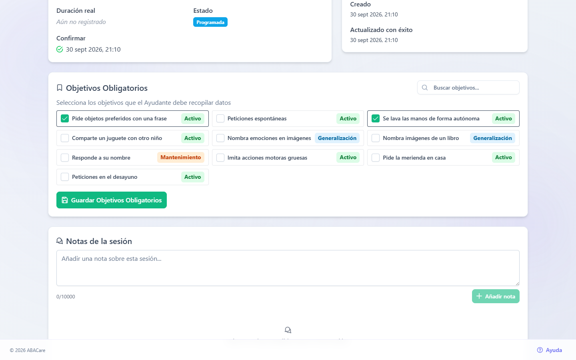576x360 pixels.
Task: Click the © 2026 ABACare footer text
Action: [28, 350]
